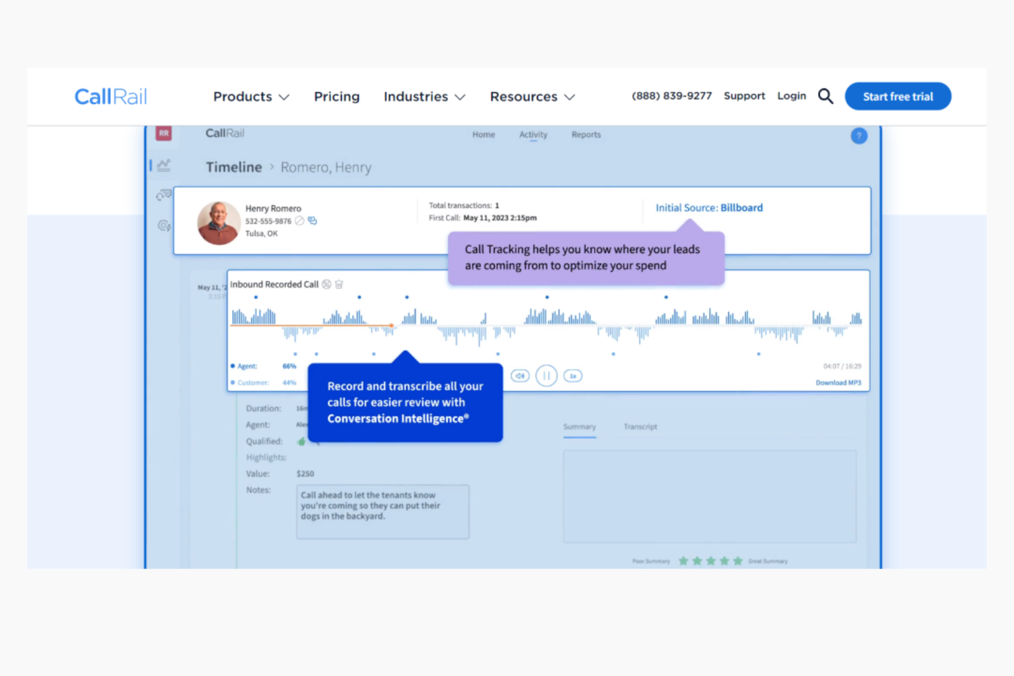Expand the Resources dropdown menu
1014x676 pixels.
pyautogui.click(x=532, y=97)
